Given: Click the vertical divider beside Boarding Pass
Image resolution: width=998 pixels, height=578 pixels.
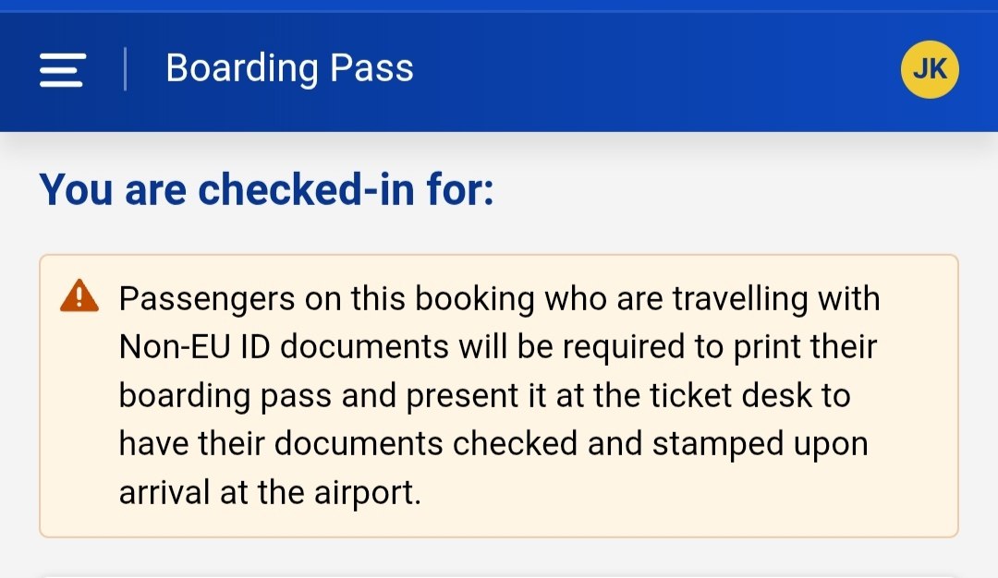Looking at the screenshot, I should click(x=125, y=69).
